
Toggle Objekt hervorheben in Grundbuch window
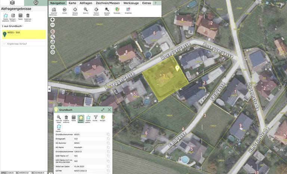(81, 118)
